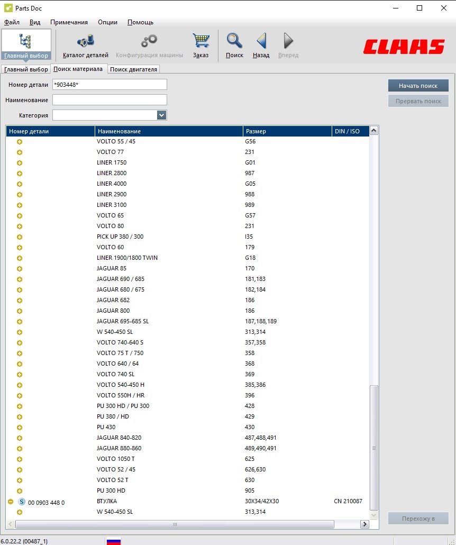Click the Наименование column header
The width and height of the screenshot is (456, 545).
169,131
